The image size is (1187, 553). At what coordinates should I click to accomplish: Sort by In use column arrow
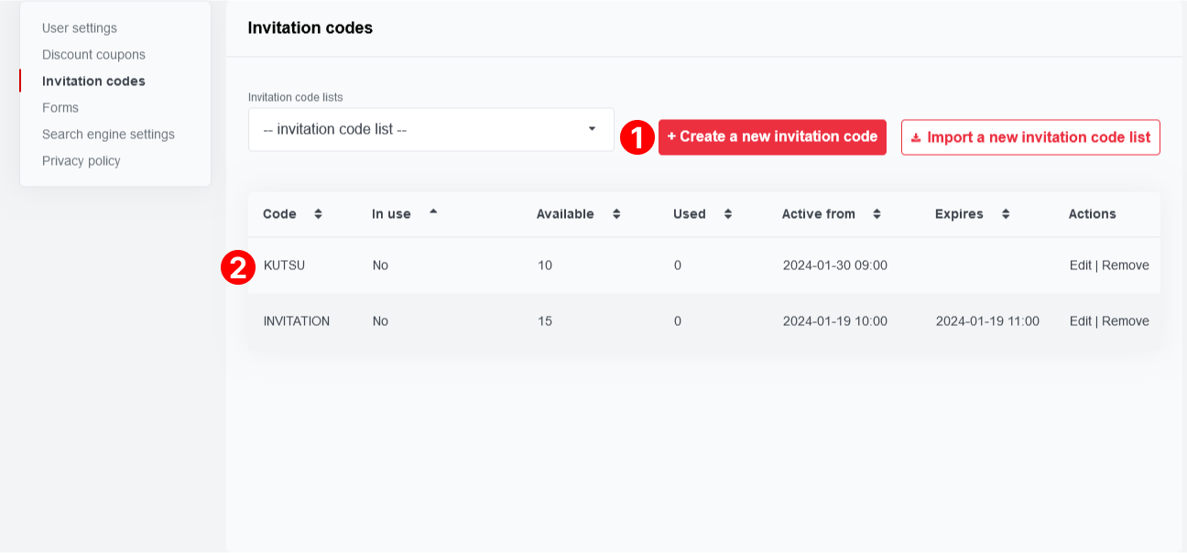point(433,211)
